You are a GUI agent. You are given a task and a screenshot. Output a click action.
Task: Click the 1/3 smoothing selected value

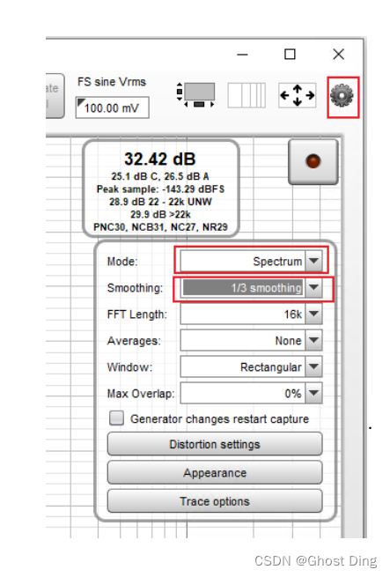pyautogui.click(x=243, y=287)
